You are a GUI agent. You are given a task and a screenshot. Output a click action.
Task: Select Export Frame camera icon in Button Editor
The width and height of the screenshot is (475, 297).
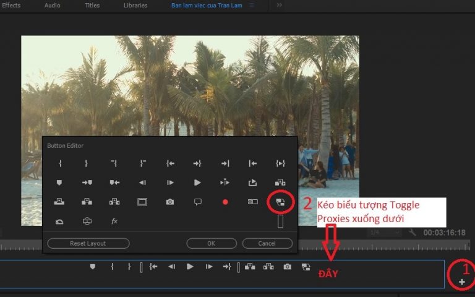[169, 202]
